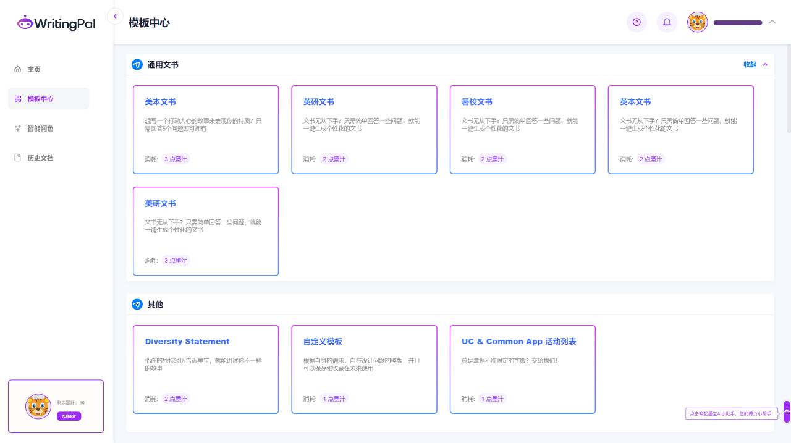
Task: Open the 美本文书 template card
Action: point(206,129)
